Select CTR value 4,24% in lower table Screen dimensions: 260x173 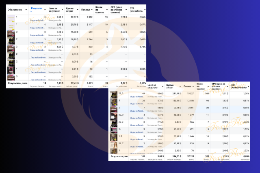point(246,122)
